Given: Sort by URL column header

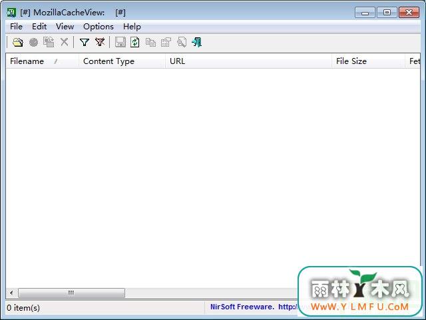Looking at the screenshot, I should click(248, 61).
